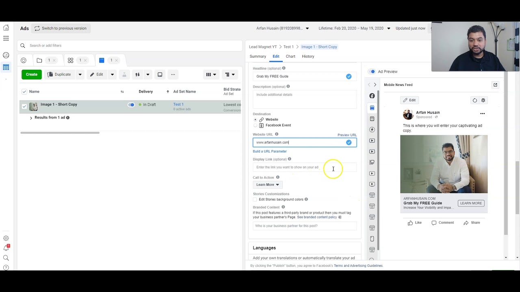This screenshot has height=292, width=520.
Task: Select the Facebook Event destination radio button
Action: (255, 125)
